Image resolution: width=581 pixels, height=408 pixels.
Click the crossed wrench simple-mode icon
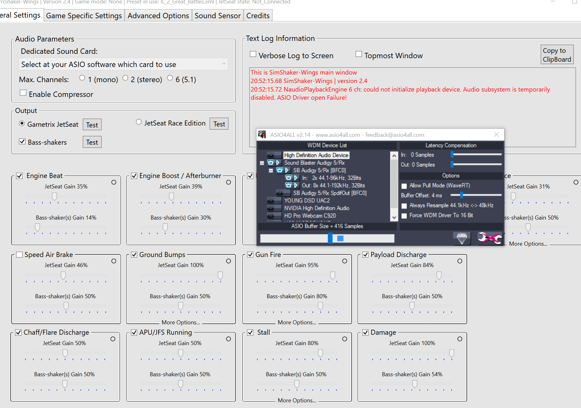click(490, 238)
